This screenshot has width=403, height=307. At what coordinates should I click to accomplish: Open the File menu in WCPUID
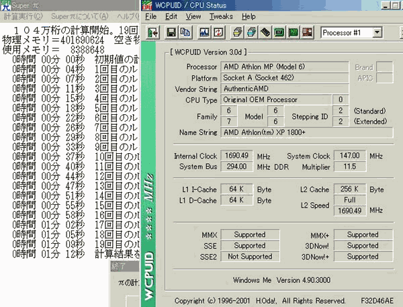[x=150, y=16]
